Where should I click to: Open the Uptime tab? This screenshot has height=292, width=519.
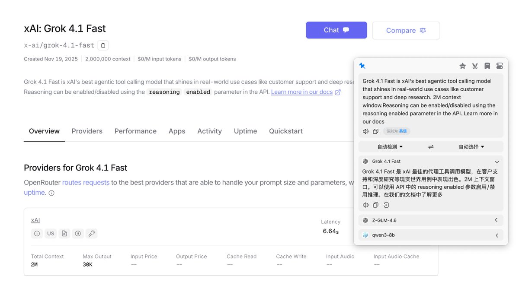(x=245, y=131)
